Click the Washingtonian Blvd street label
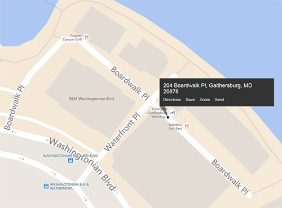Image resolution: width=282 pixels, height=208 pixels. 82,164
